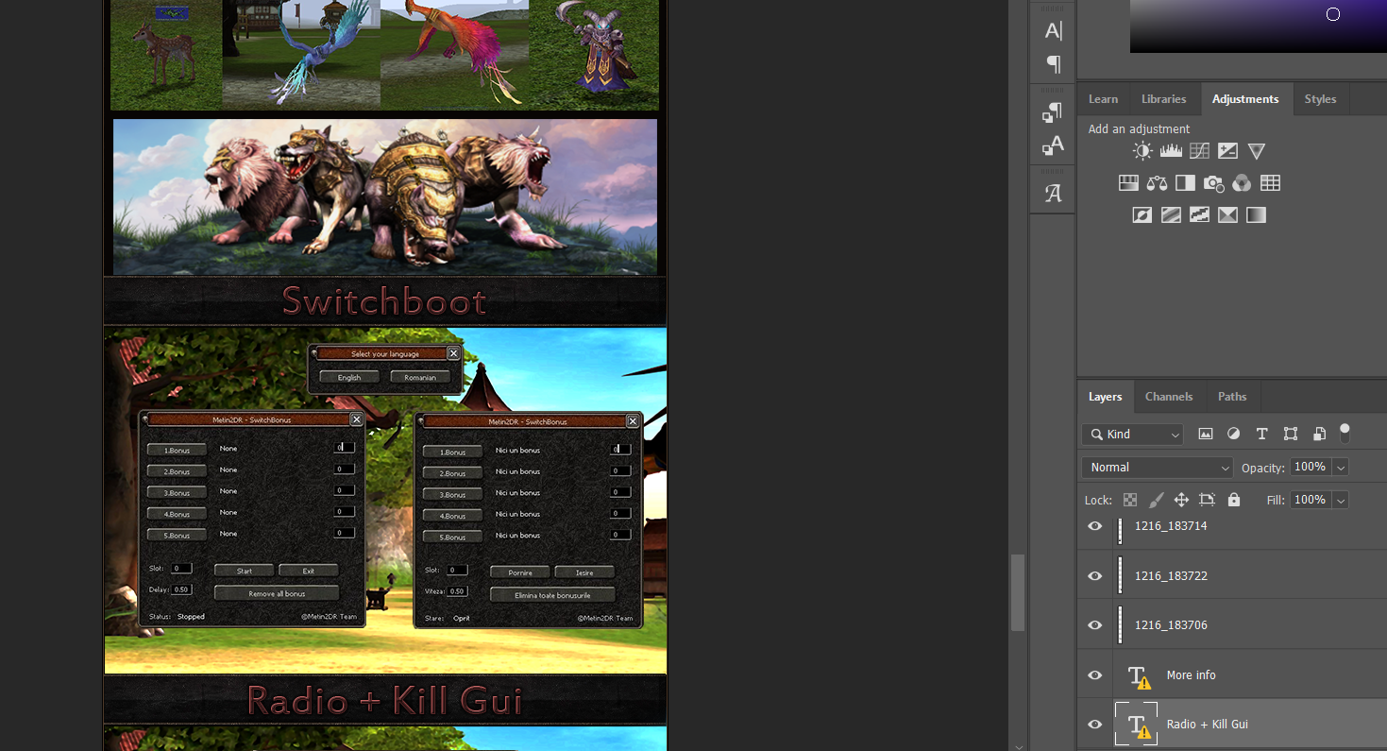
Task: Switch to the Paths tab
Action: pyautogui.click(x=1232, y=397)
